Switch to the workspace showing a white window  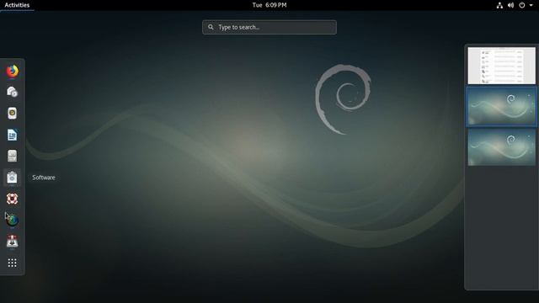[x=502, y=66]
